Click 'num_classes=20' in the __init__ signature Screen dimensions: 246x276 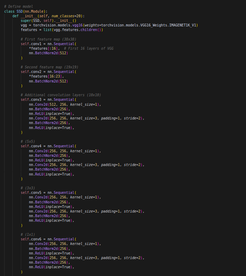point(66,16)
